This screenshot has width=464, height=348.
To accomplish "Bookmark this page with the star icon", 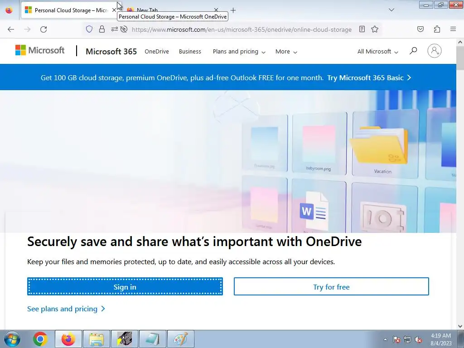I will click(x=375, y=29).
